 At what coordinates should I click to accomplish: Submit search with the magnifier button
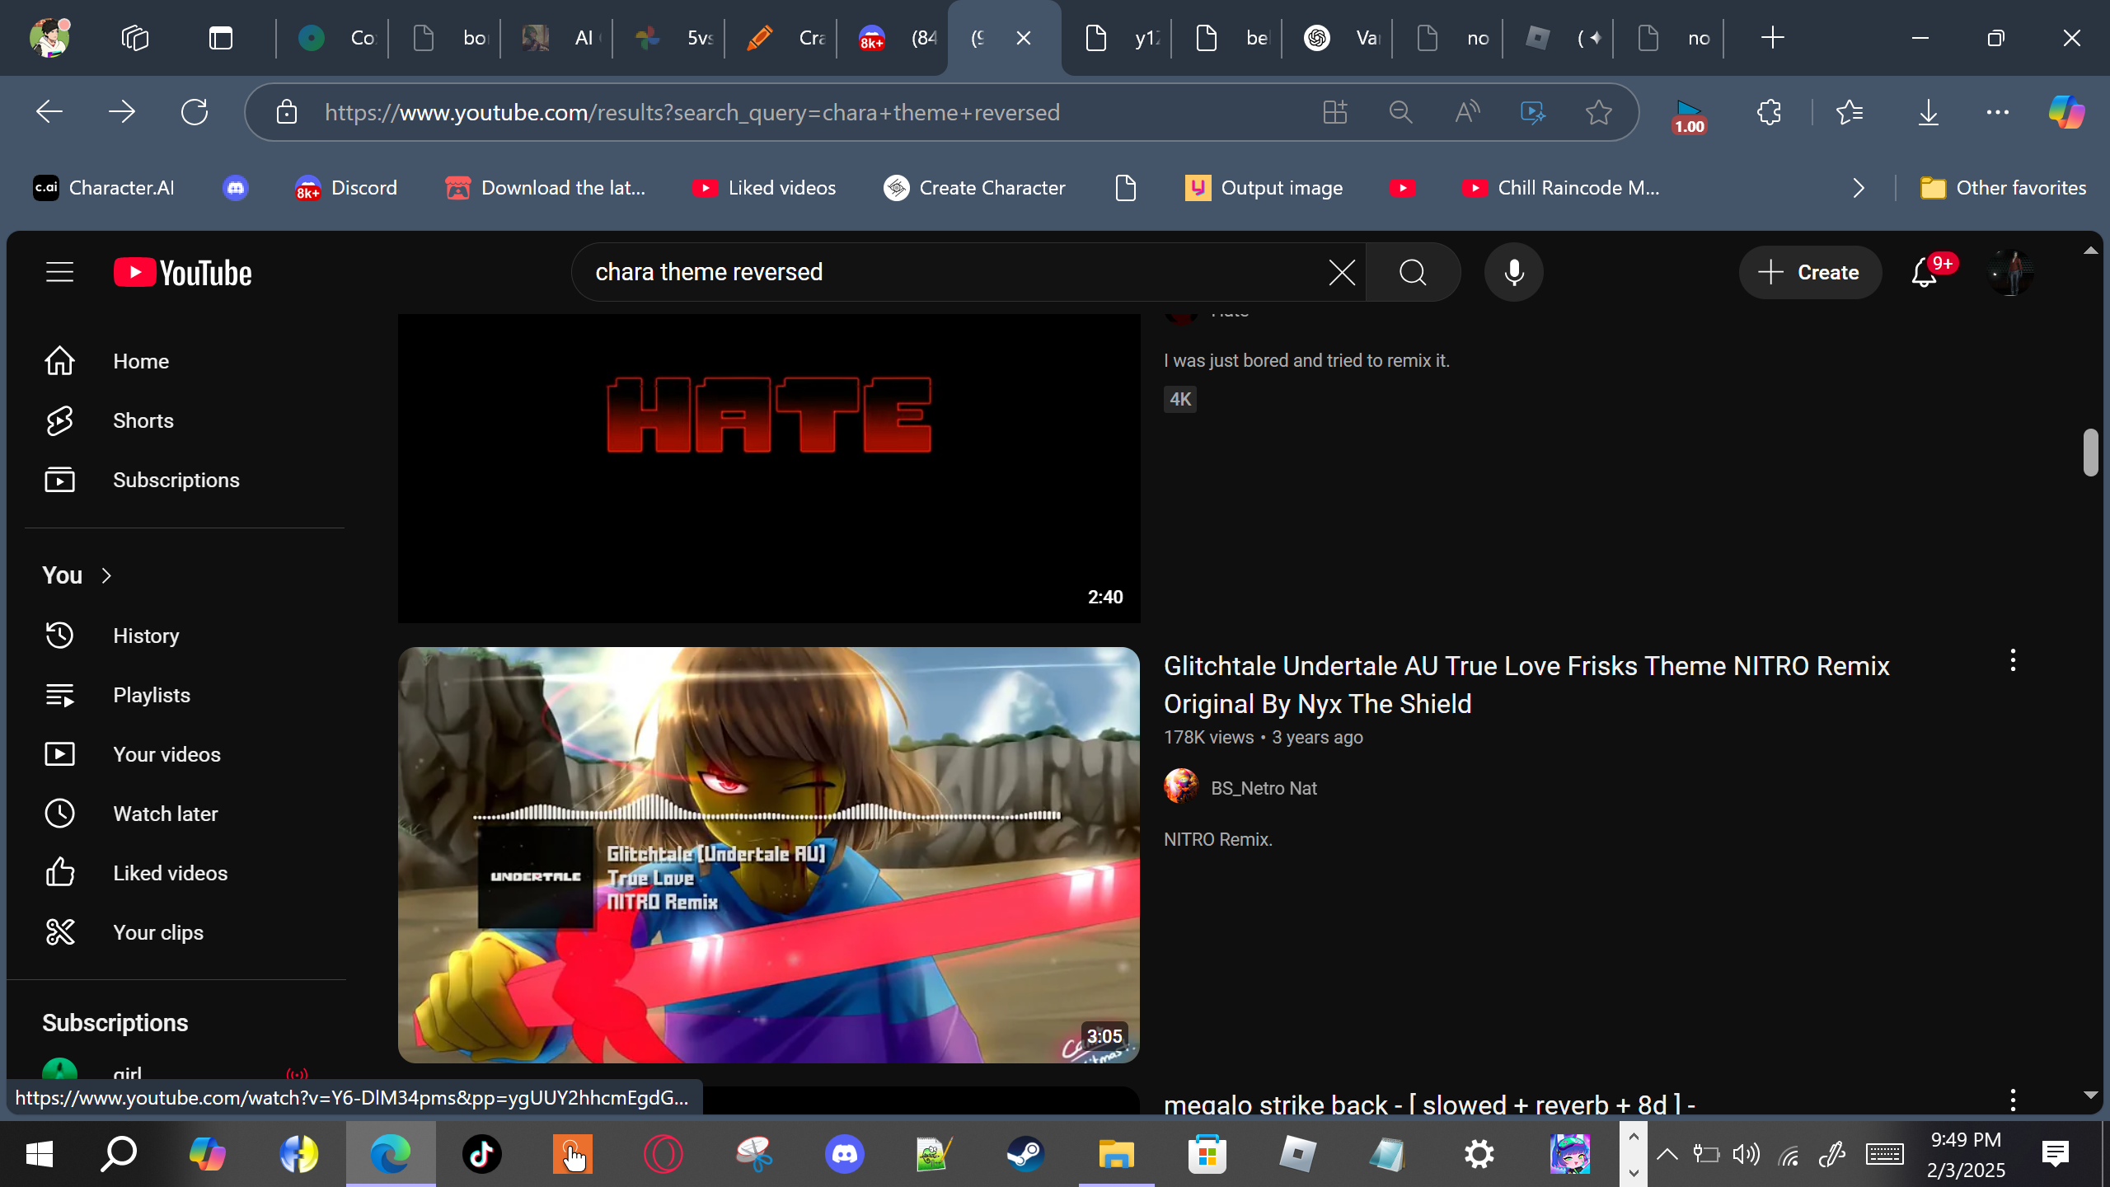1413,272
